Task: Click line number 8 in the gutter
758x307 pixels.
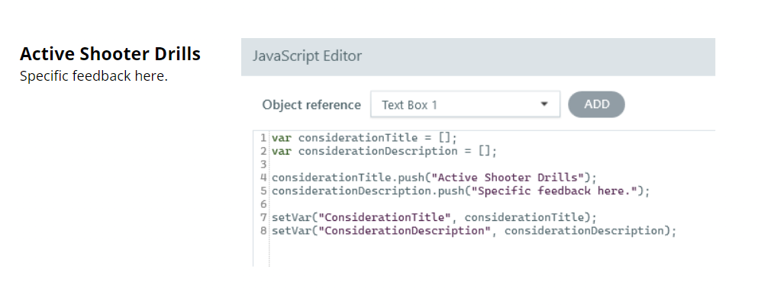Action: point(263,231)
